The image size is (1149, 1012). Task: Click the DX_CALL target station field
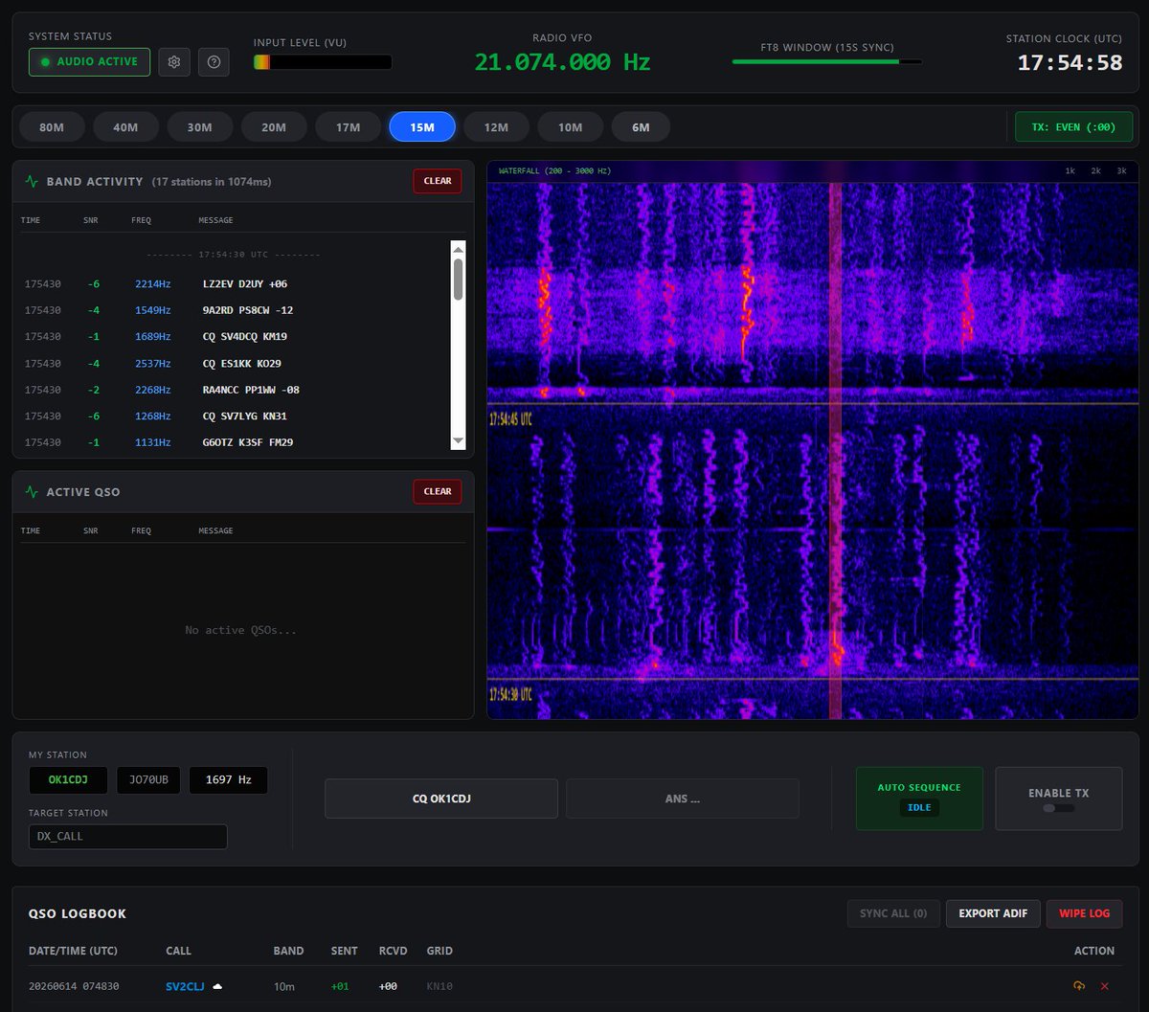tap(128, 837)
